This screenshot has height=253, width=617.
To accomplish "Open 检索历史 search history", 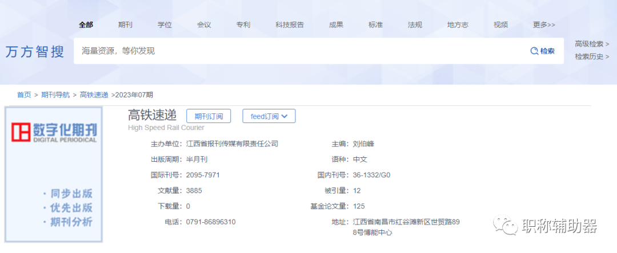I will coord(592,56).
